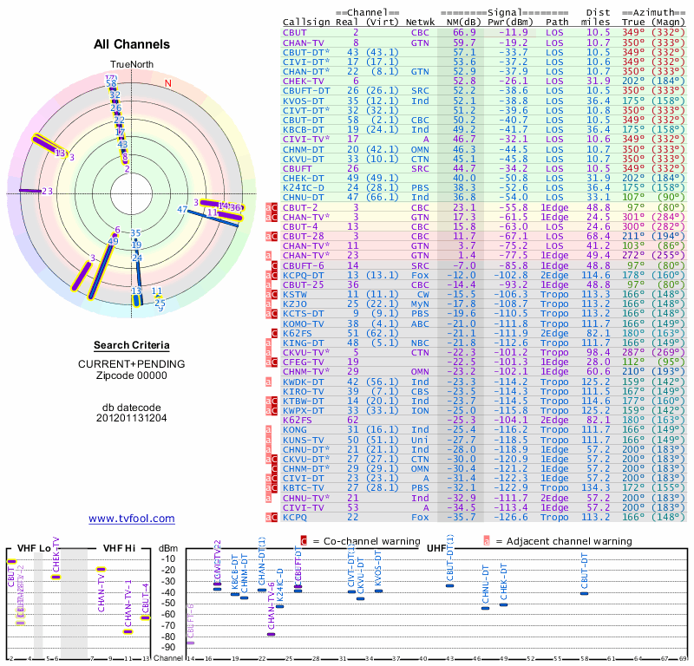Open the www.tvfool.com link
The height and width of the screenshot is (666, 694).
(132, 519)
